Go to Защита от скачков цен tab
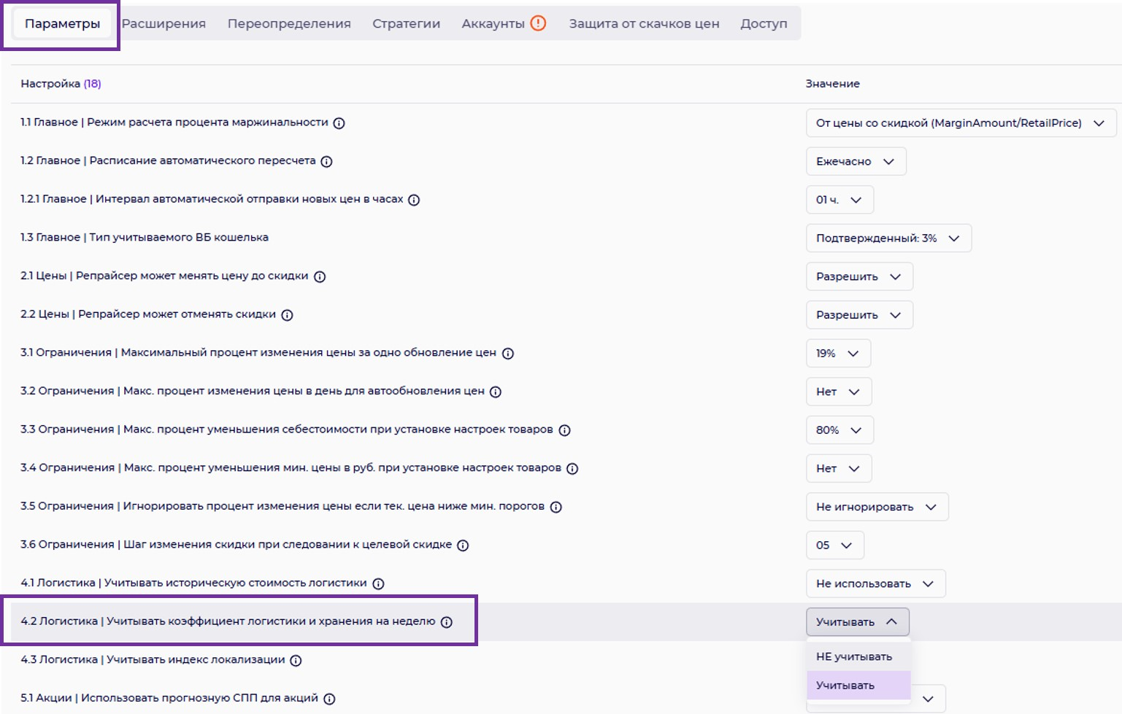 pos(644,23)
